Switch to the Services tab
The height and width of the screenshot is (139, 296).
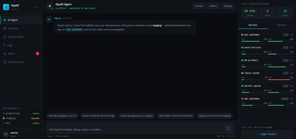pos(253,25)
